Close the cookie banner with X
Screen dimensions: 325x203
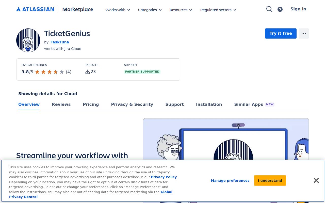coord(316,180)
